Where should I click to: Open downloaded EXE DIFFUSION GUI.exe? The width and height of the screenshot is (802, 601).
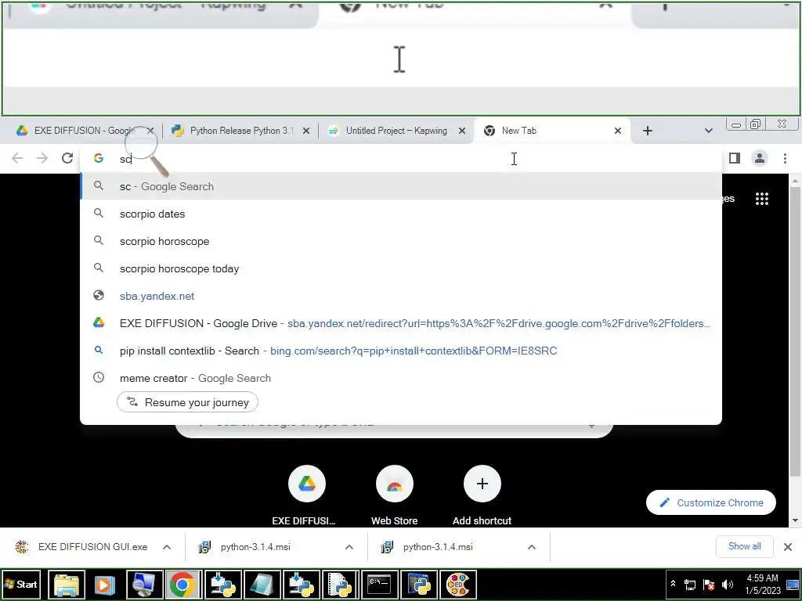pyautogui.click(x=83, y=547)
